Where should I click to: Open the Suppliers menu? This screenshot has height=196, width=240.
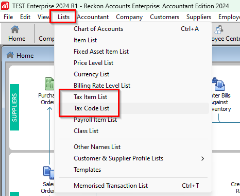[x=199, y=17]
